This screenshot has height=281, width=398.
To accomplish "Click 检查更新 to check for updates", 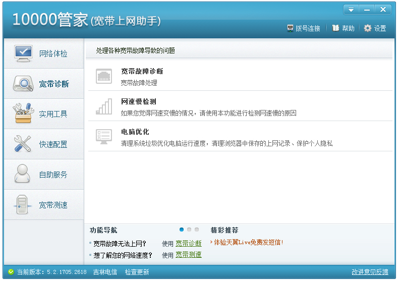I will tap(137, 272).
